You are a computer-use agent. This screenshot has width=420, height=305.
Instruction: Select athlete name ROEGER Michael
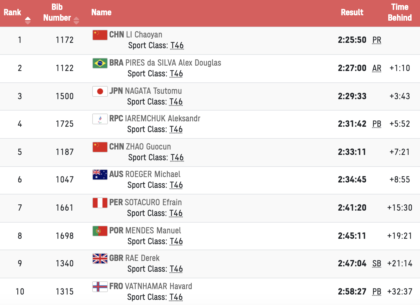click(152, 174)
